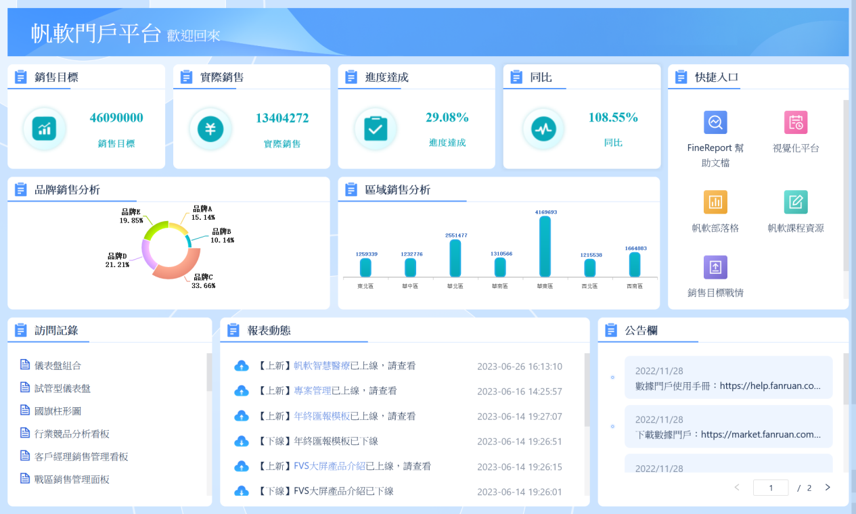This screenshot has width=856, height=514.
Task: Click the 訪問記錄 panel scrollbar
Action: point(209,372)
